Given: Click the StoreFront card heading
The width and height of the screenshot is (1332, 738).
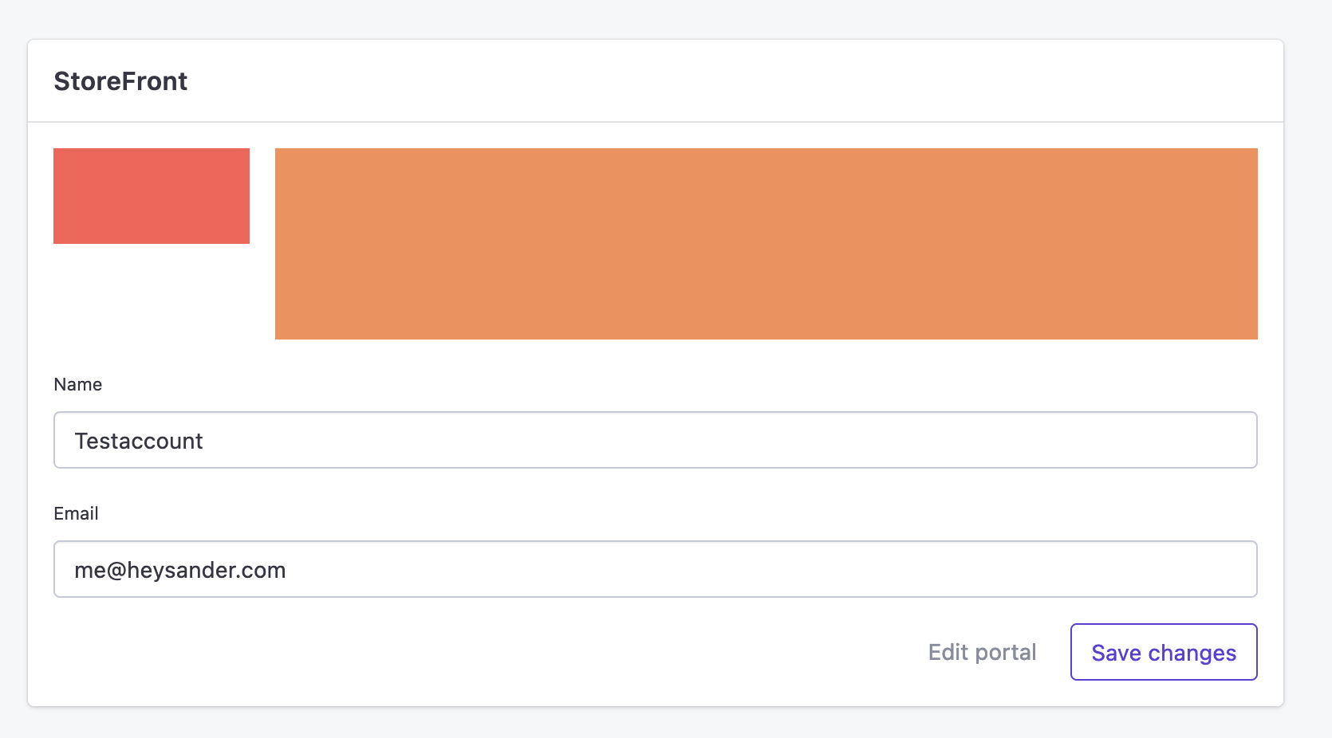Looking at the screenshot, I should [x=120, y=81].
